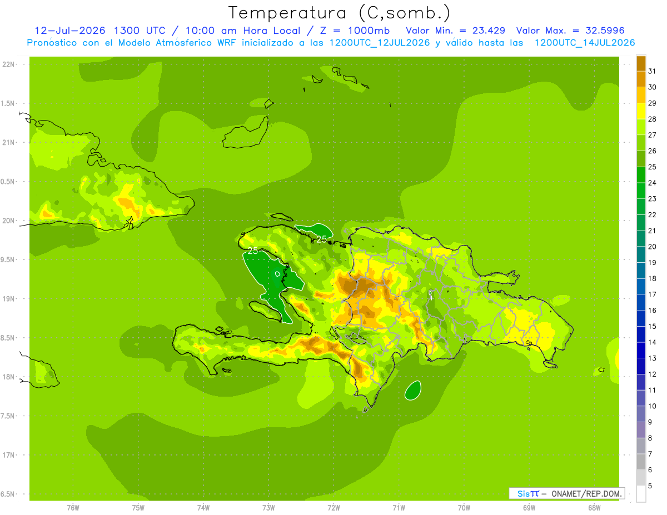Click the 1200UTC_14JUL2026 valid-until time
The height and width of the screenshot is (515, 667).
[585, 43]
